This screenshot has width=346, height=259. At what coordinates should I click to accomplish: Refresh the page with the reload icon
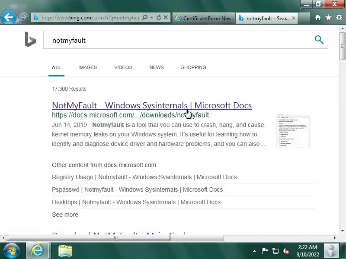point(158,17)
